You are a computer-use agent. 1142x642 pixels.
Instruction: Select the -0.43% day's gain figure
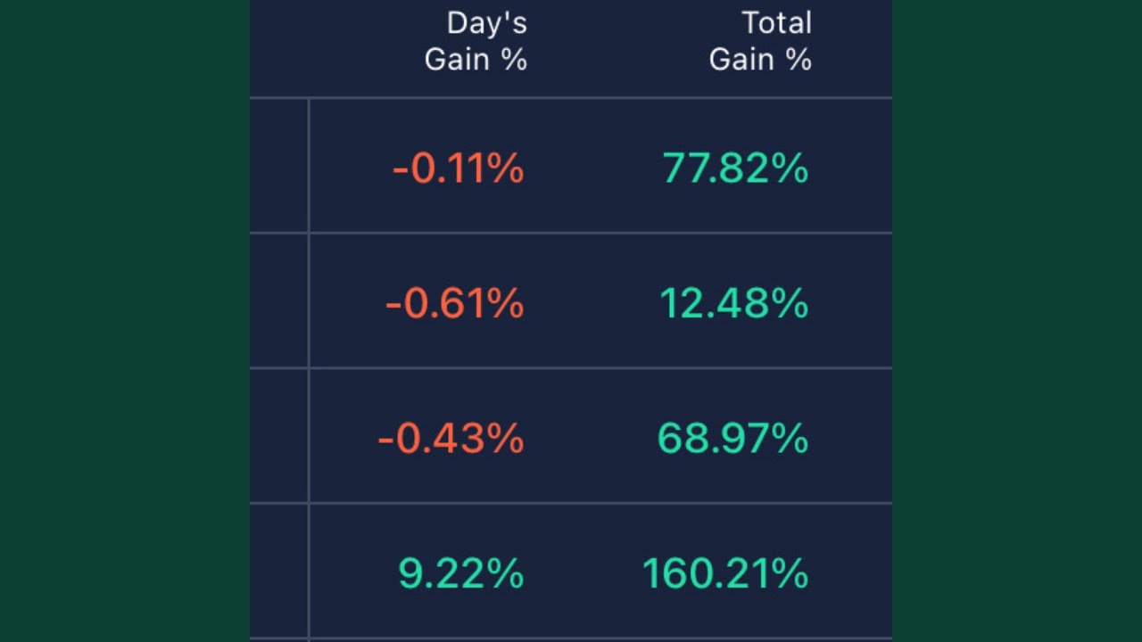pos(451,438)
